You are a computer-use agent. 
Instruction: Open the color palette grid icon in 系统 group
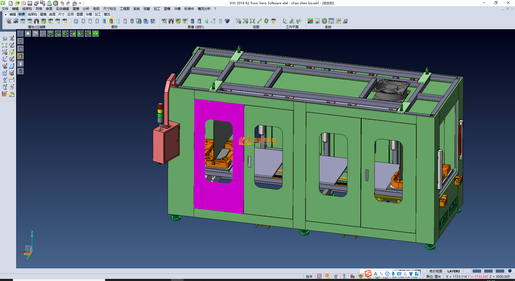(310, 21)
